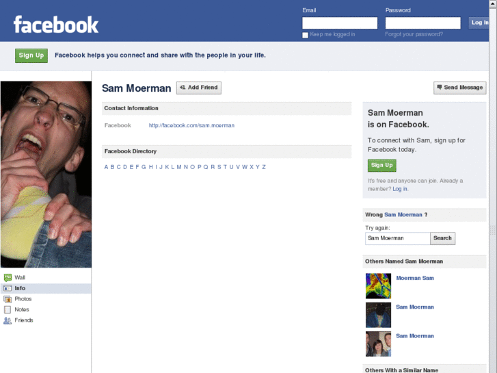This screenshot has width=497, height=373.
Task: Open the Photos icon in sidebar
Action: point(8,299)
